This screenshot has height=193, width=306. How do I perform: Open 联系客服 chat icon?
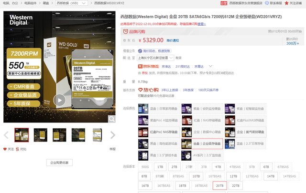(x=267, y=3)
